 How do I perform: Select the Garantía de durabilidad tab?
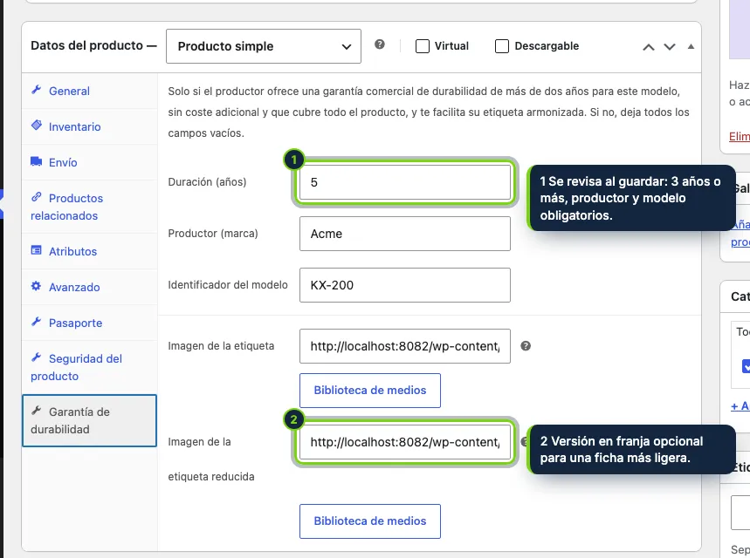89,420
